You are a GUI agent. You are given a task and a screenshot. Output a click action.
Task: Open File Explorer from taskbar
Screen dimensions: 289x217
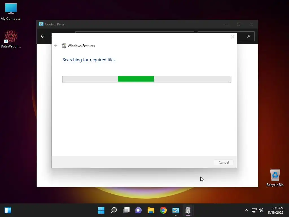[x=151, y=210]
